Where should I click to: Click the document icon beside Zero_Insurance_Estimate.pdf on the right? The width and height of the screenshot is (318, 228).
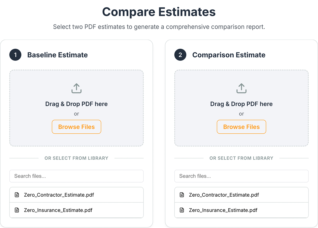pos(181,210)
